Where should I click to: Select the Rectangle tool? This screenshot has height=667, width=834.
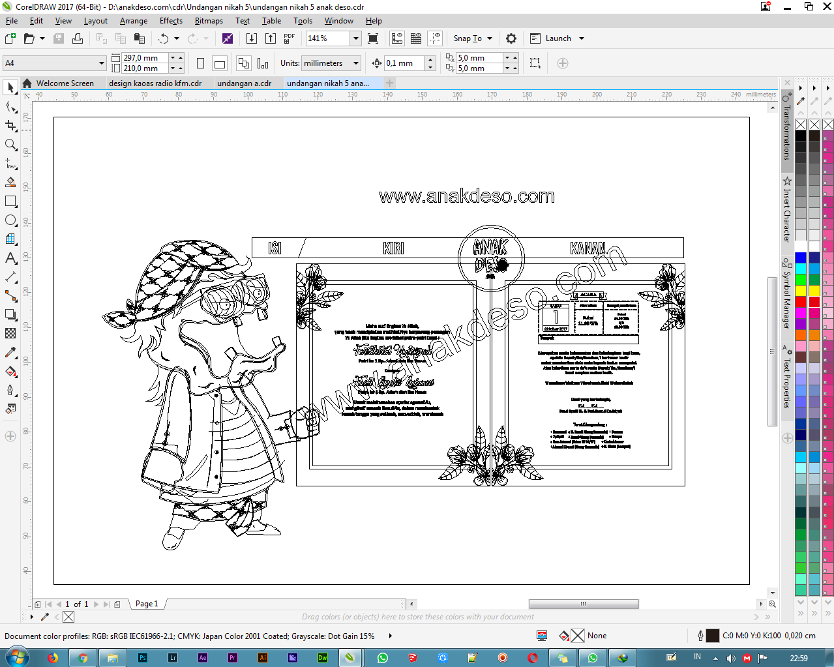pos(10,201)
